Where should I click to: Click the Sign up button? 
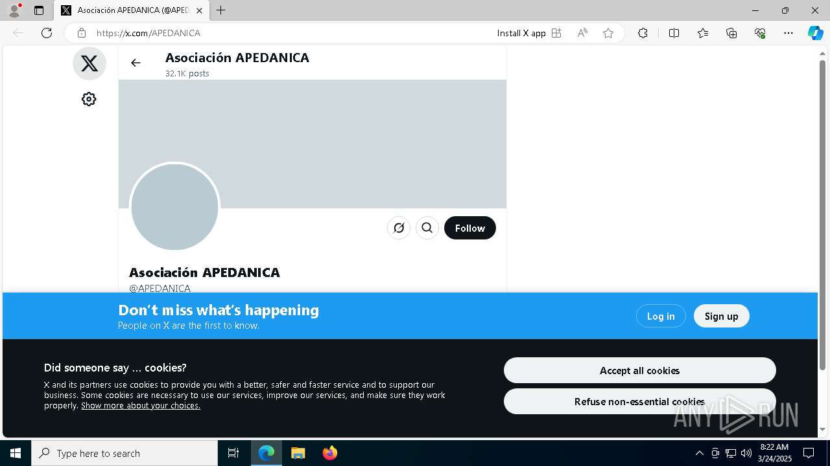[x=721, y=316]
